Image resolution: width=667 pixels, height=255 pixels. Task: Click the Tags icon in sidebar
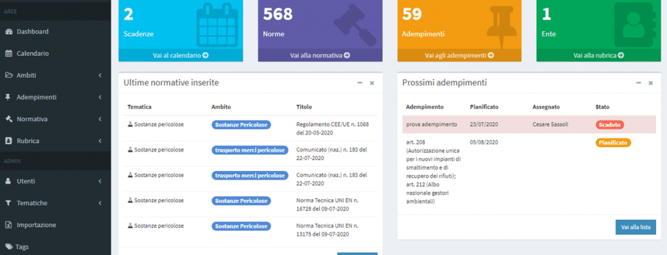[x=8, y=247]
